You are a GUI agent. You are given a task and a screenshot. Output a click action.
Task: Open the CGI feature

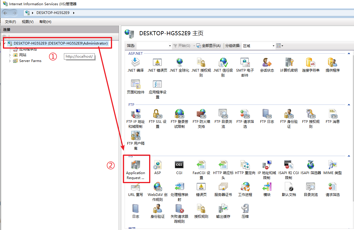pyautogui.click(x=179, y=167)
